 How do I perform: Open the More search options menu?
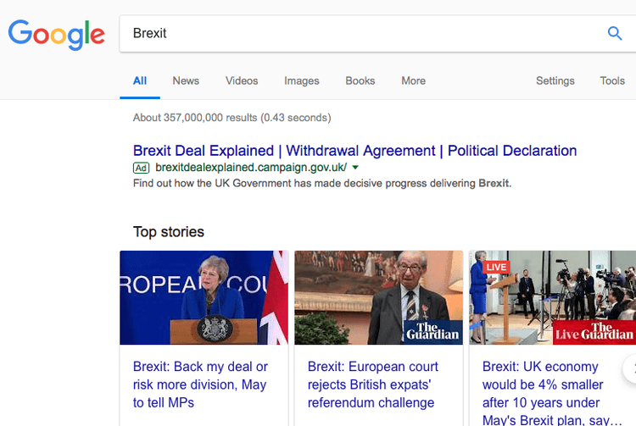click(413, 80)
